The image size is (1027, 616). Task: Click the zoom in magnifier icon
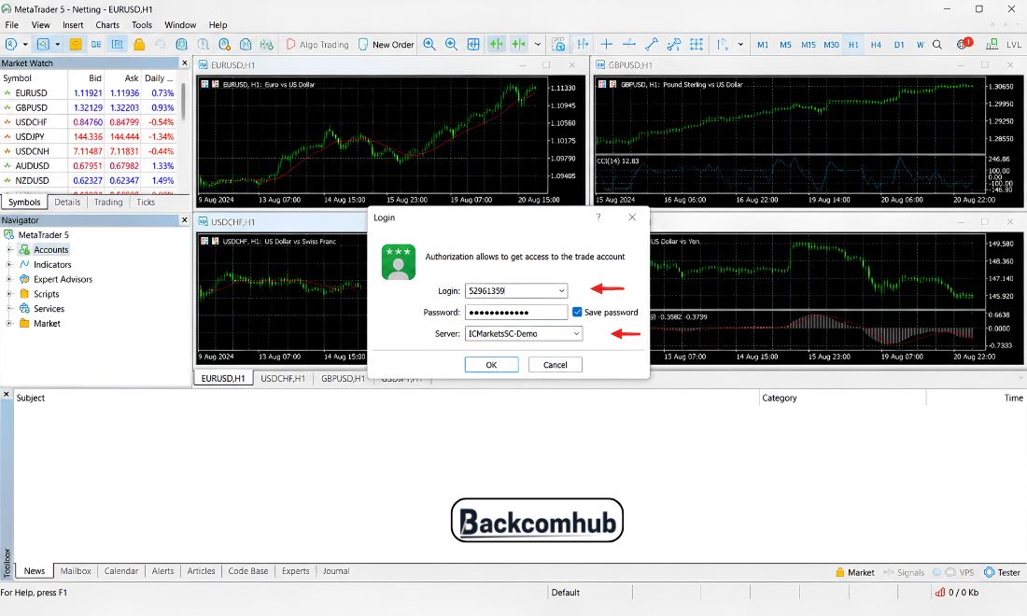point(429,45)
